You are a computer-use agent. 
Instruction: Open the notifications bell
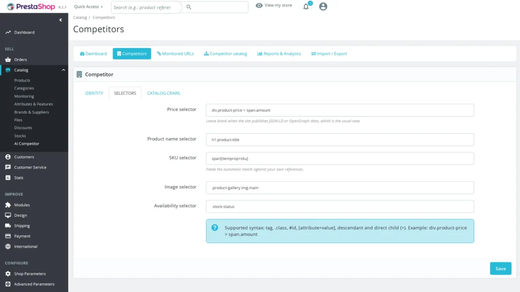click(306, 7)
